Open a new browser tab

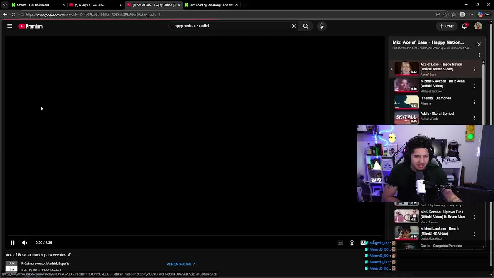(245, 5)
